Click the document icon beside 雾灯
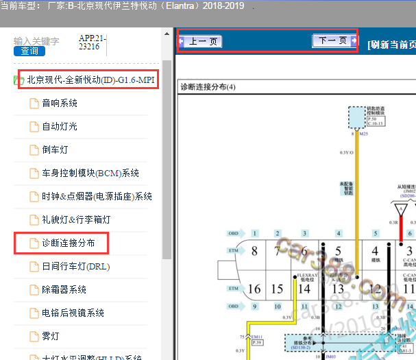This screenshot has width=416, height=360. (34, 337)
